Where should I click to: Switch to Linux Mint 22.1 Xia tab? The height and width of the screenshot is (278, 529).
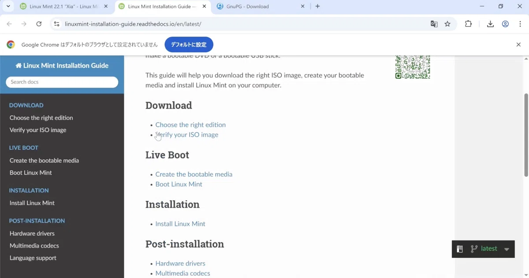pos(64,7)
